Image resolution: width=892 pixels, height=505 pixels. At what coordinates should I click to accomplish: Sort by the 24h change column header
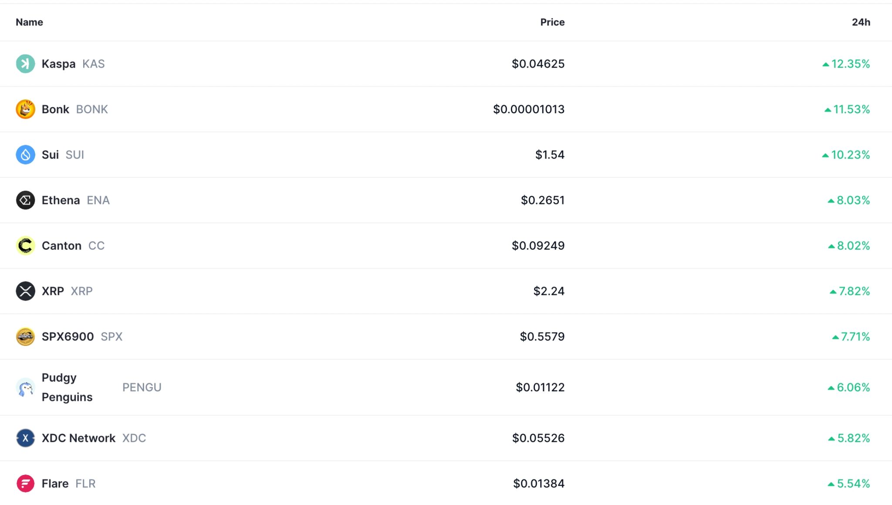point(861,22)
